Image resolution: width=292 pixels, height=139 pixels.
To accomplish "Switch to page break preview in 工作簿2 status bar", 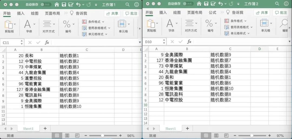I will 226,136.
